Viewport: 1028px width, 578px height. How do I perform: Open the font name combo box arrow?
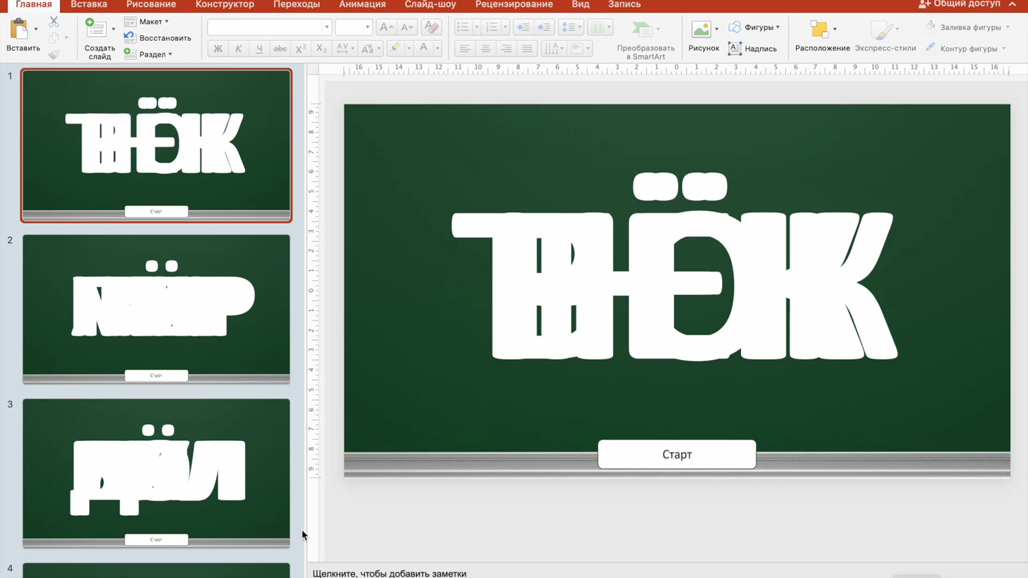pos(327,27)
